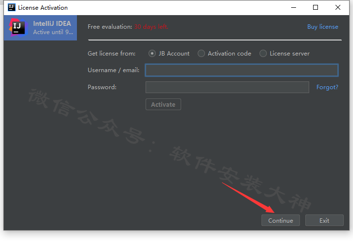Click the 'Free evaluation:' label
Screen dimensions: 353x250
point(110,27)
